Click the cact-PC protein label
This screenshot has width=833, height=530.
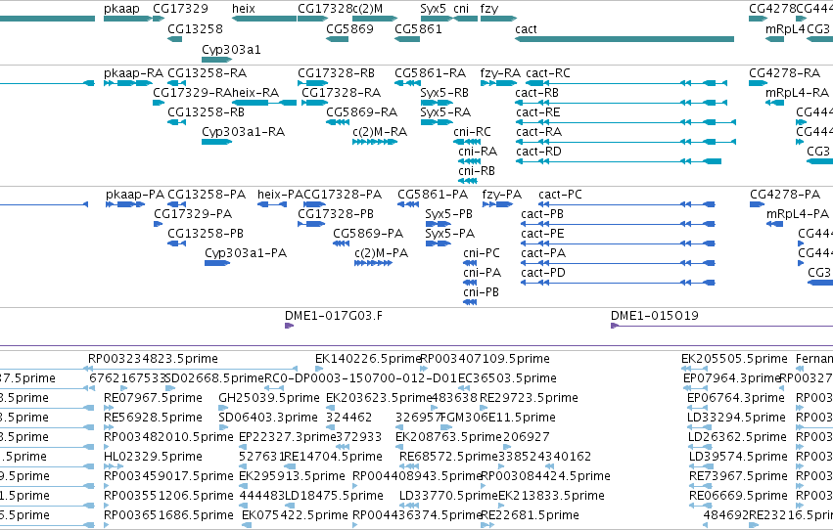pos(560,195)
